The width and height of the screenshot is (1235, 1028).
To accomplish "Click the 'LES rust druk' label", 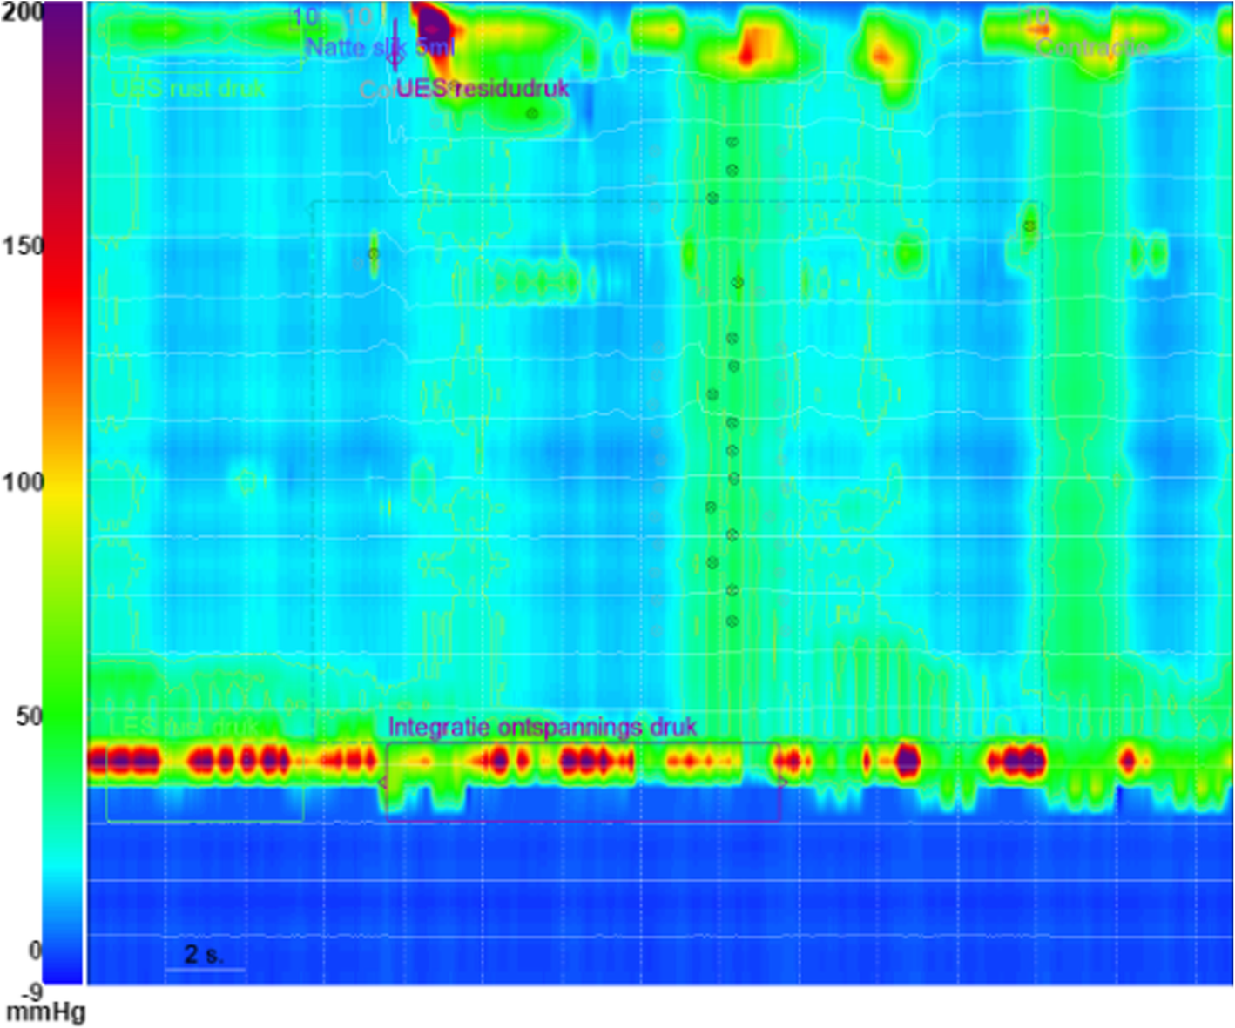I will 184,727.
